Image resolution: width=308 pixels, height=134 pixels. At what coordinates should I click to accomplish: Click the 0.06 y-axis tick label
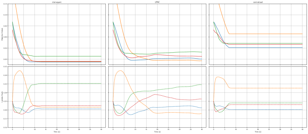pos(6,37)
